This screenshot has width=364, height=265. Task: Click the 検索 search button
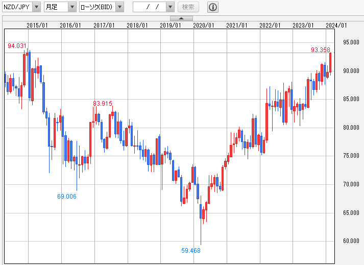point(188,7)
